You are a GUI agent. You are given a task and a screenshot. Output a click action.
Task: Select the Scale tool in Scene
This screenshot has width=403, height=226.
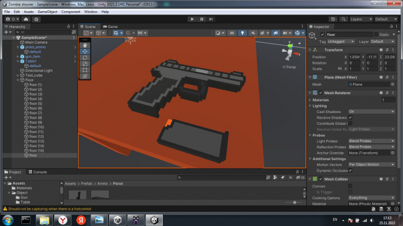[85, 64]
